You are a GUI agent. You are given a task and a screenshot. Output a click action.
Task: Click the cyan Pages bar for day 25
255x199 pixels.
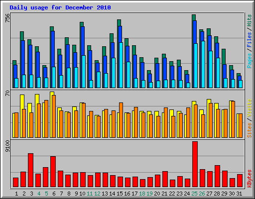click(196, 66)
